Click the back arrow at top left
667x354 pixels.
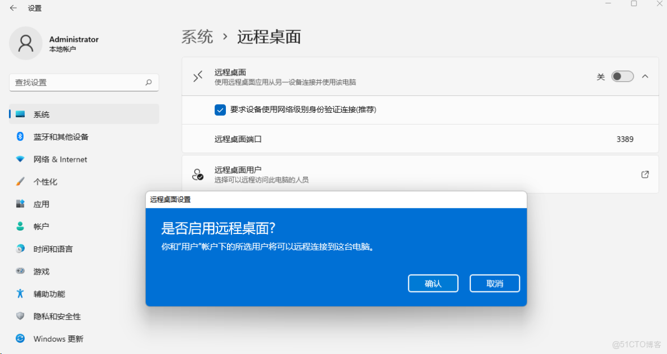click(12, 8)
